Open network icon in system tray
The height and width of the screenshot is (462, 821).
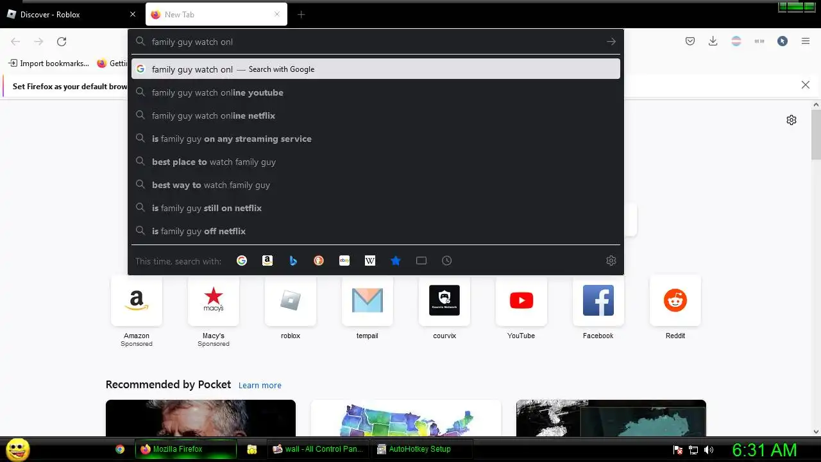pyautogui.click(x=693, y=450)
